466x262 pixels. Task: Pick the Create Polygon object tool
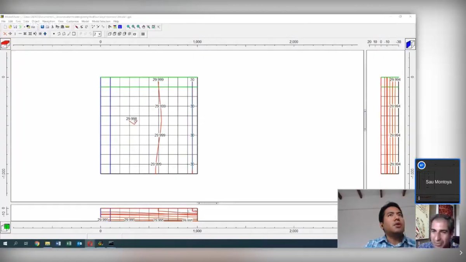(x=63, y=34)
